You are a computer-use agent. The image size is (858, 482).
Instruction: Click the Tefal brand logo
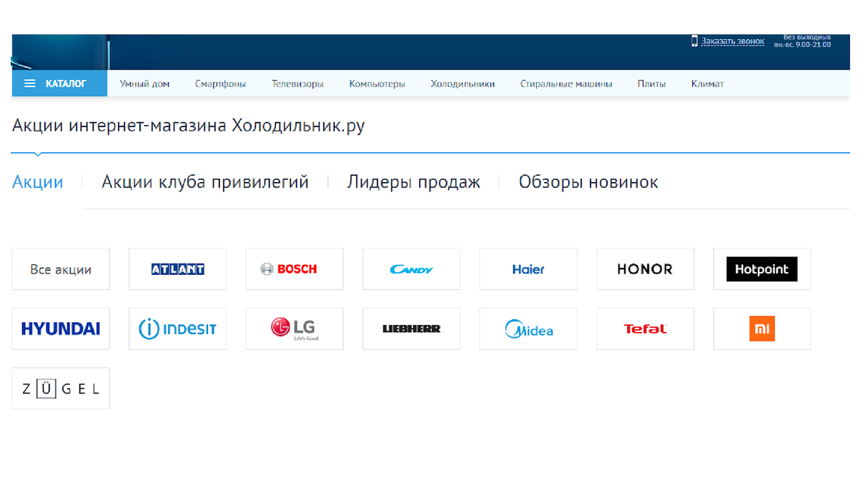click(x=645, y=328)
